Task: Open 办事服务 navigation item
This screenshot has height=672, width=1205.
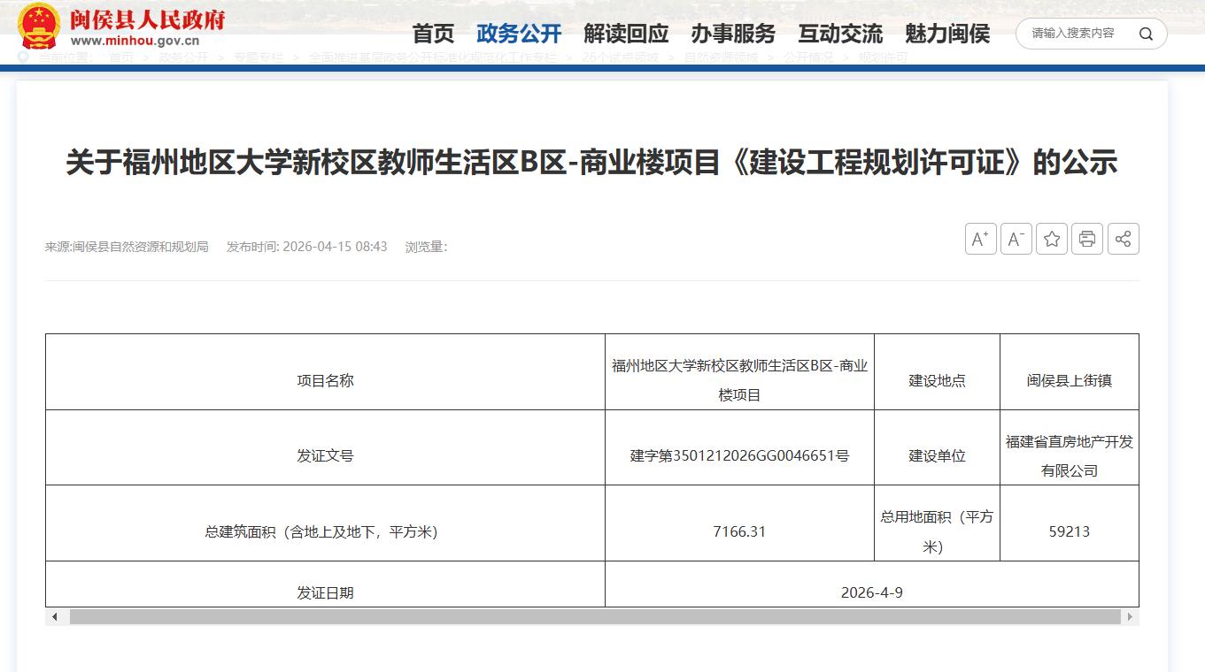Action: 733,34
